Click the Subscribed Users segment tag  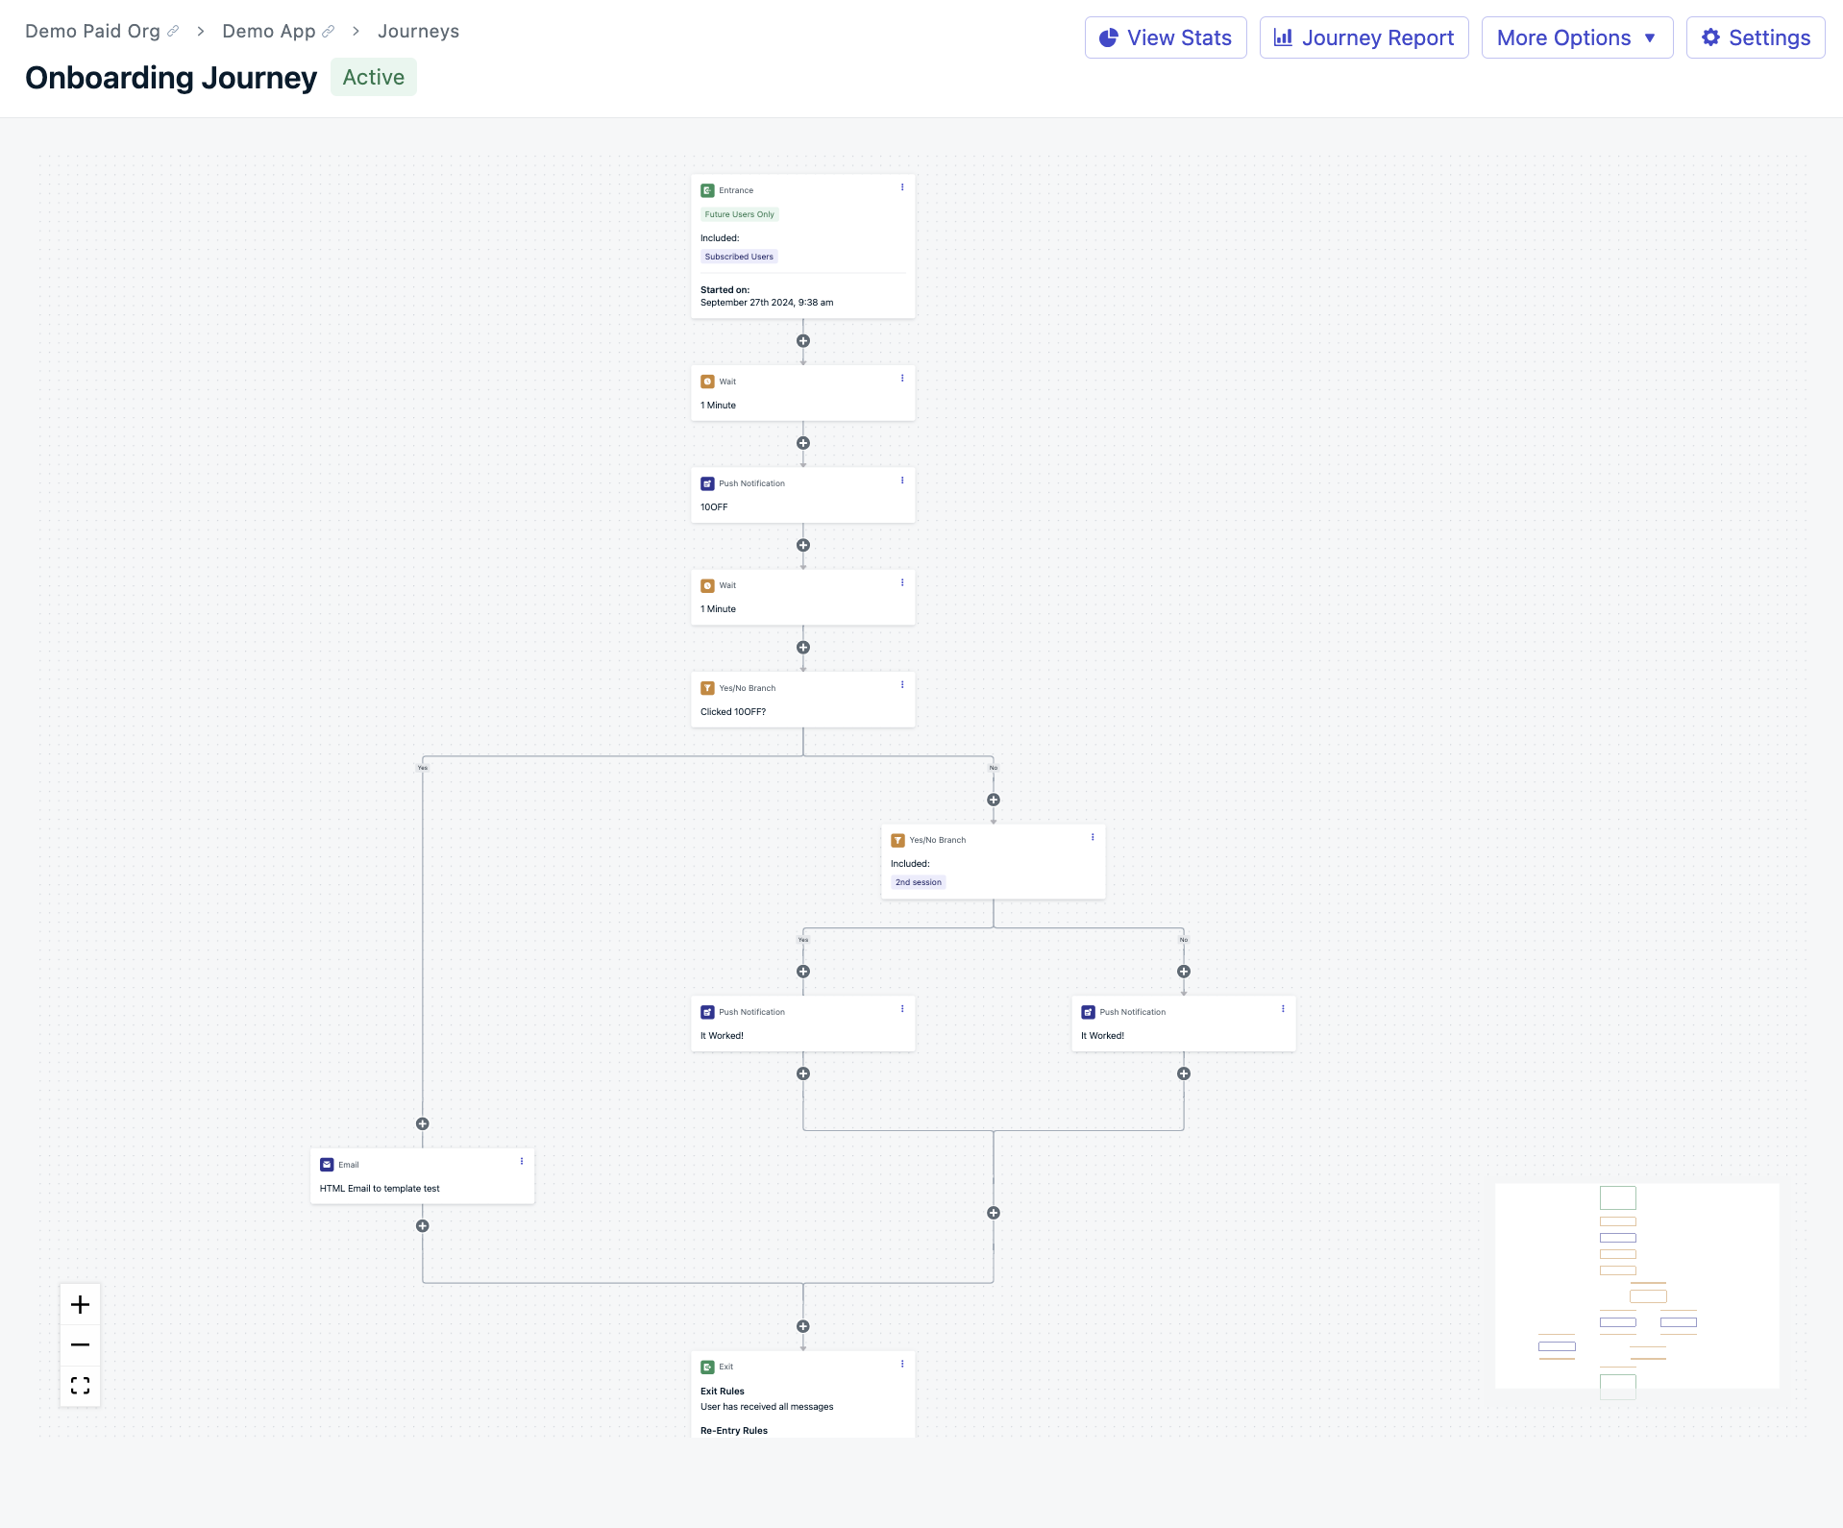739,257
